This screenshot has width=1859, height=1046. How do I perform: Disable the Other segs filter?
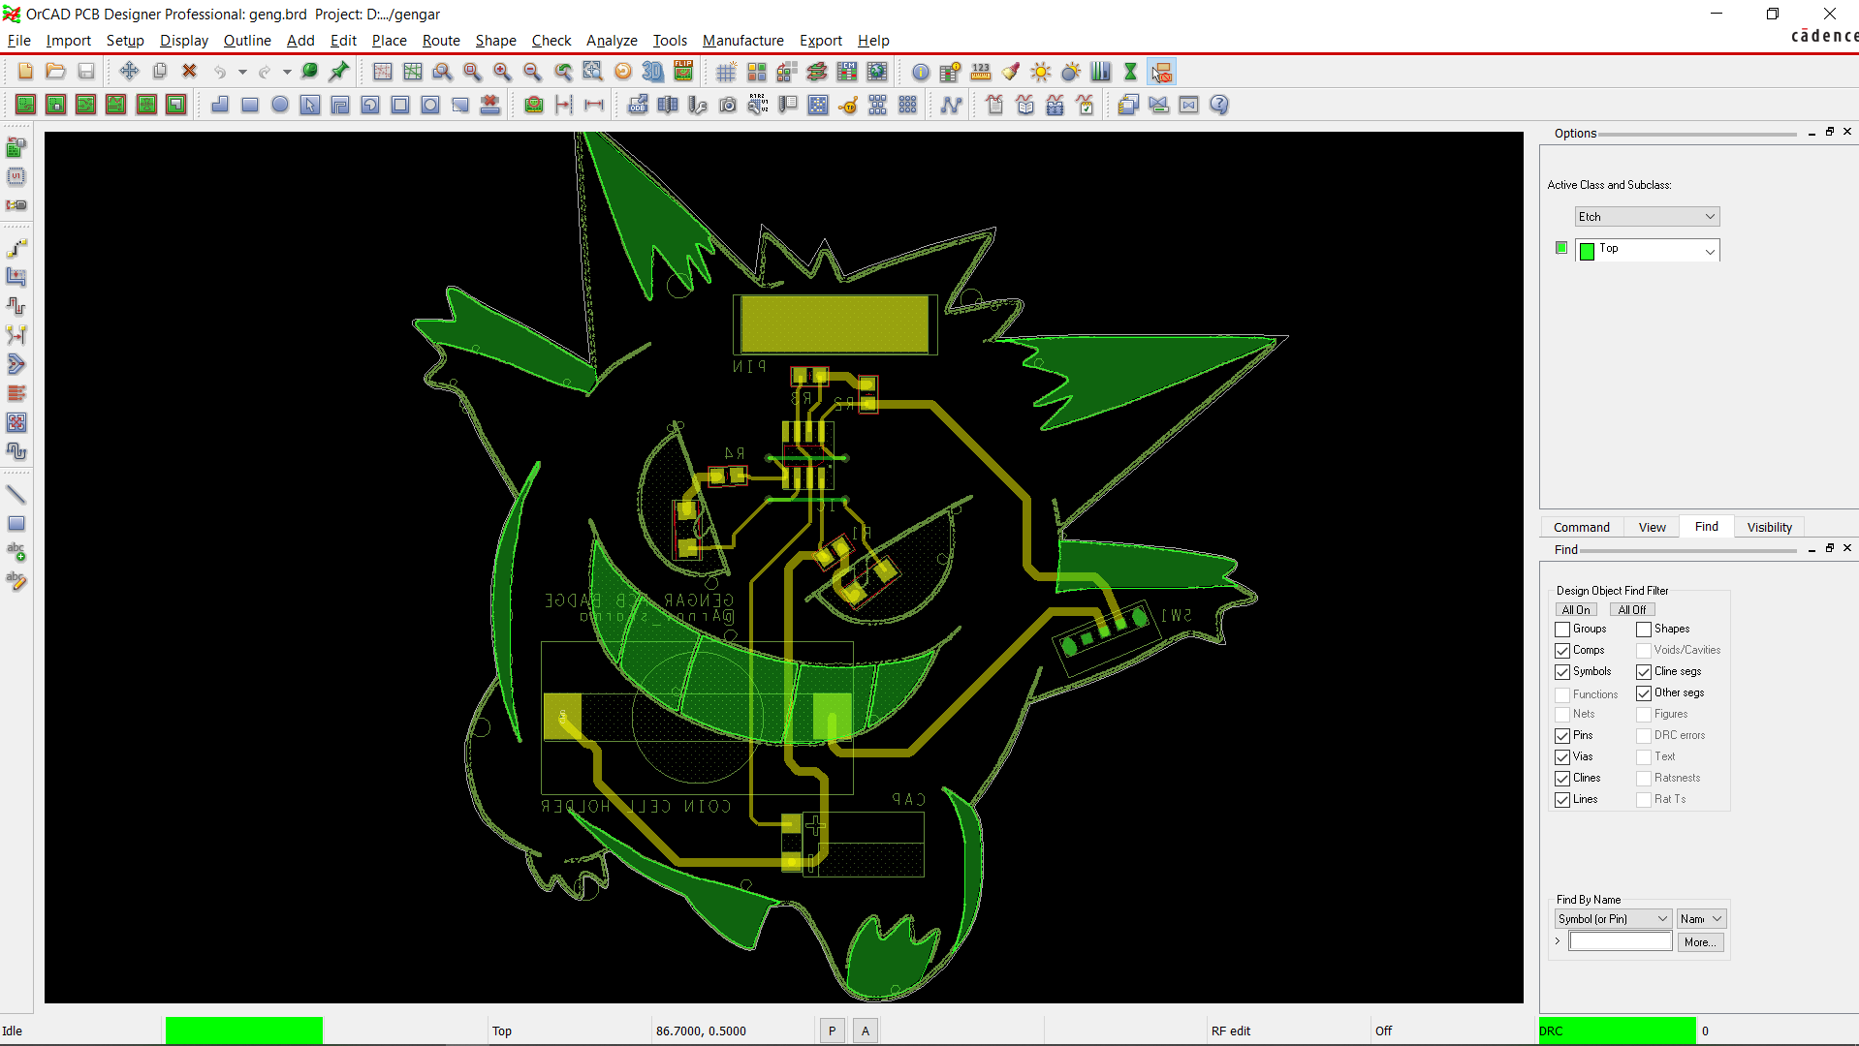point(1644,692)
